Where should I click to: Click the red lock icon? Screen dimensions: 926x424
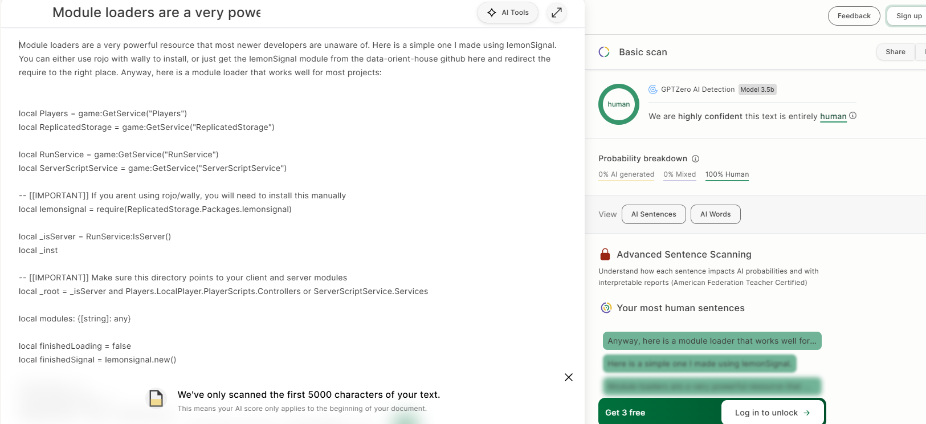(x=605, y=254)
